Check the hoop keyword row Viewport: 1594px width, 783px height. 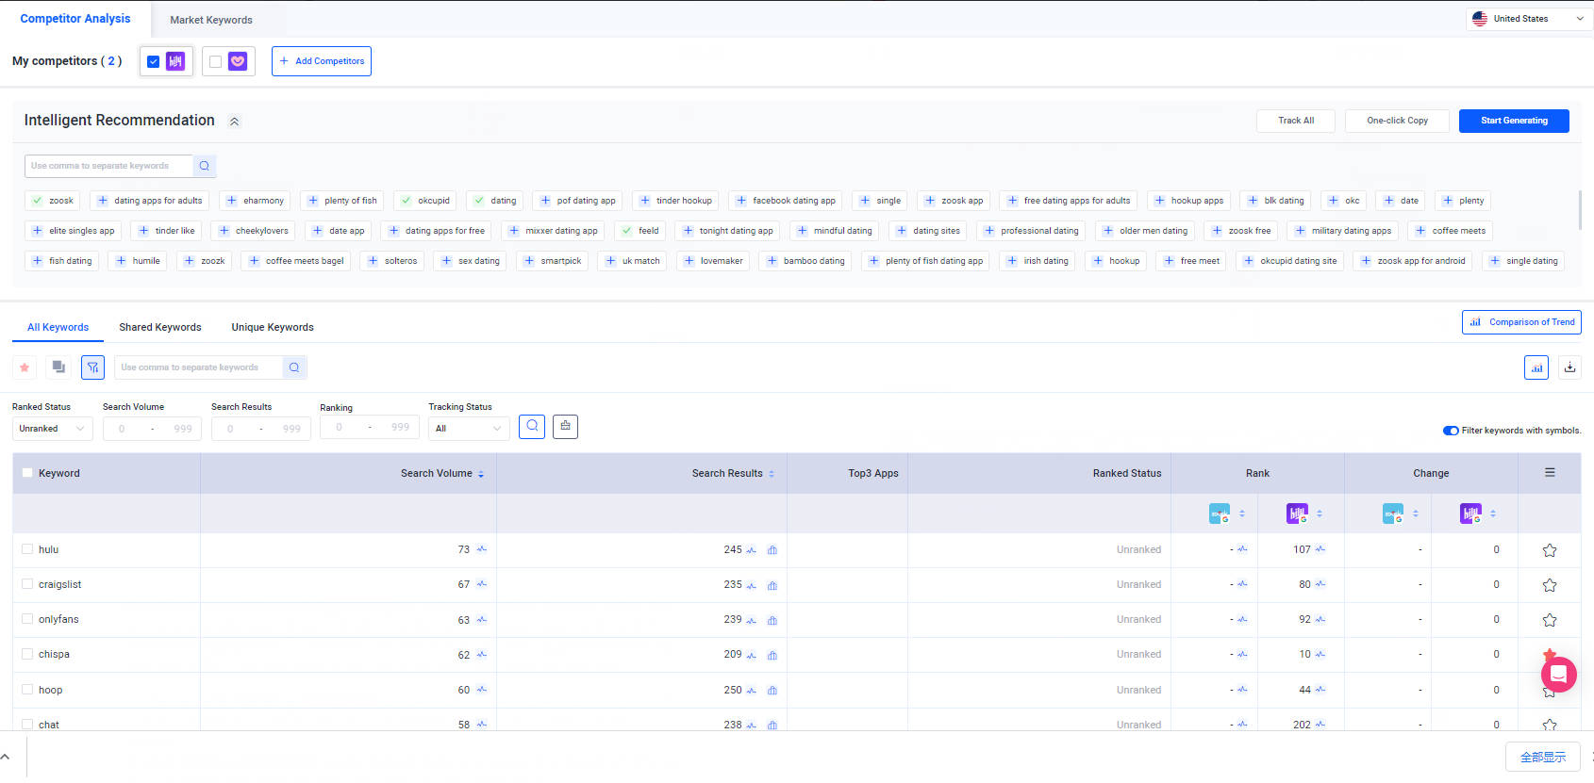tap(27, 690)
